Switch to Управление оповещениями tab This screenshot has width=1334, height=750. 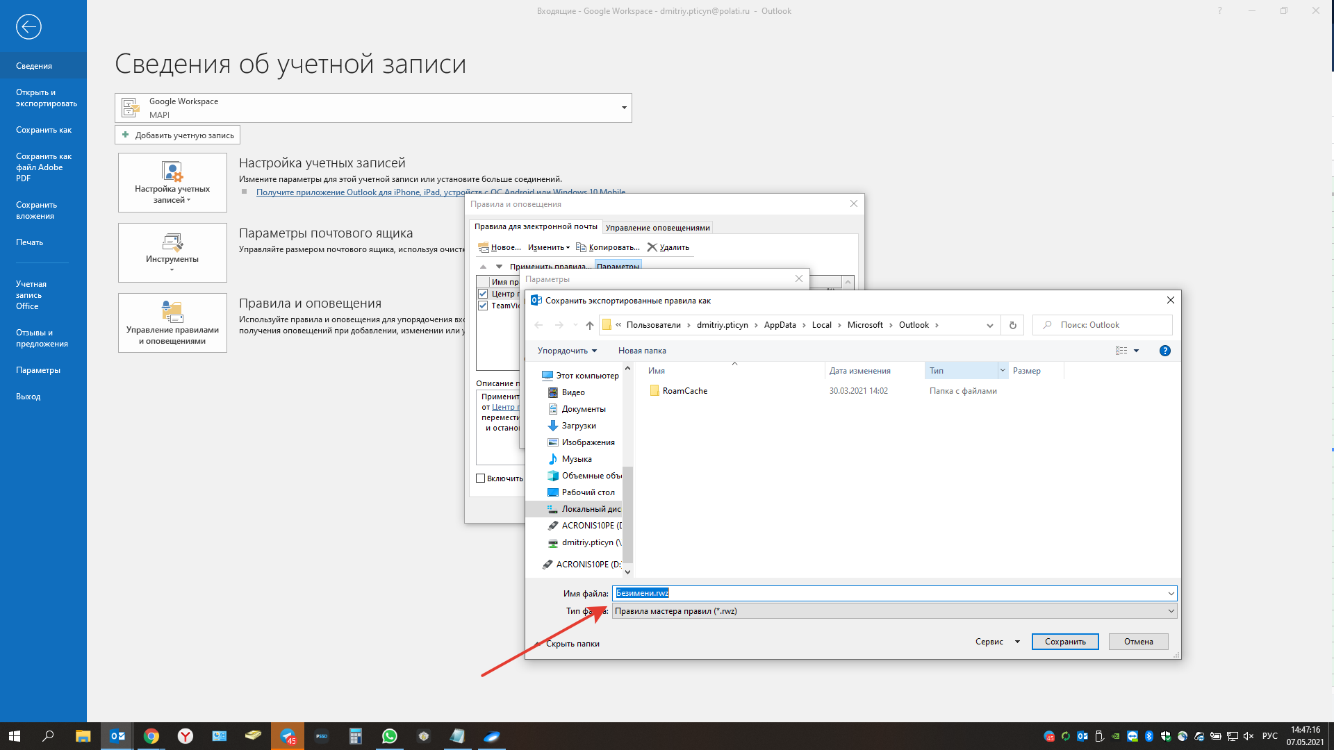[657, 228]
